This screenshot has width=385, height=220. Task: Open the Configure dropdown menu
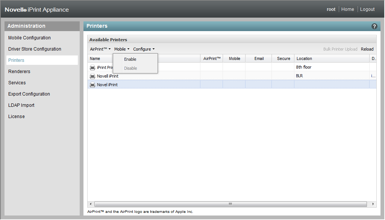pos(144,49)
